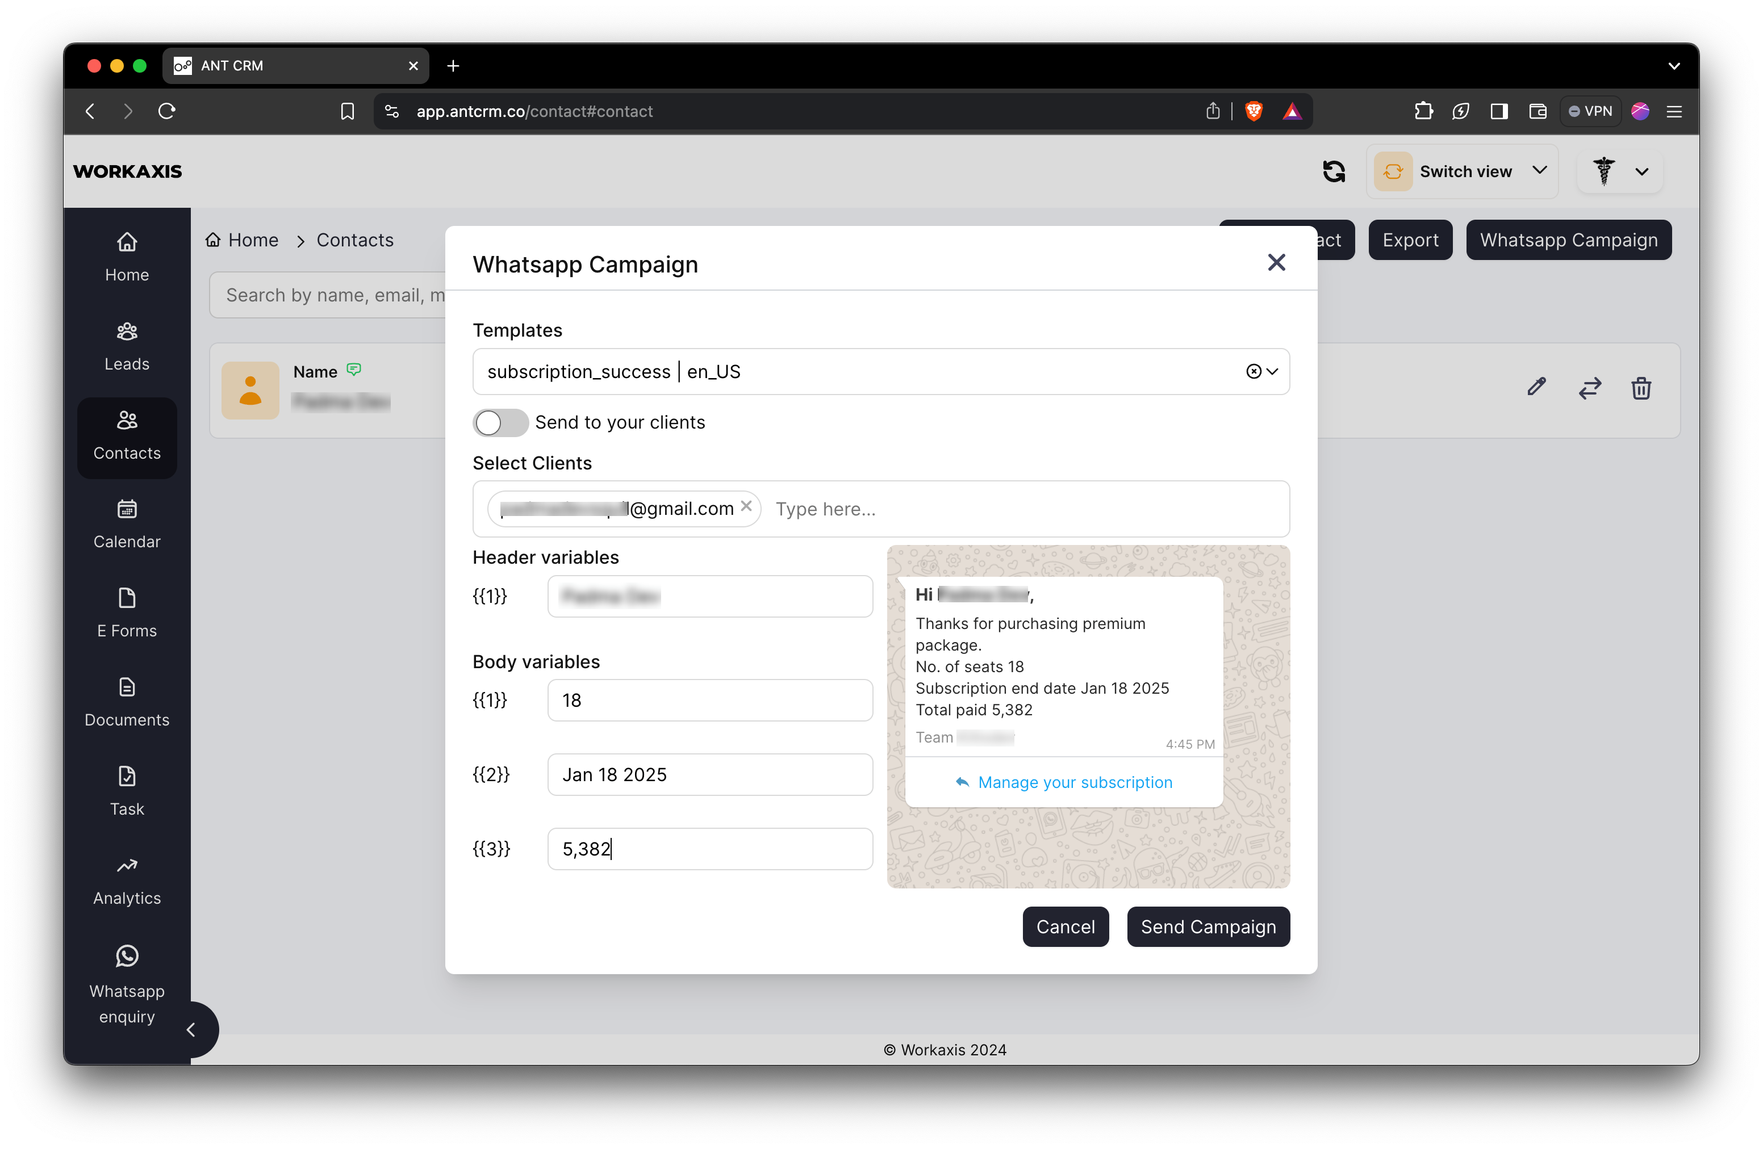Click the Send Campaign button
Screen dimensions: 1763x1149
[x=1208, y=927]
